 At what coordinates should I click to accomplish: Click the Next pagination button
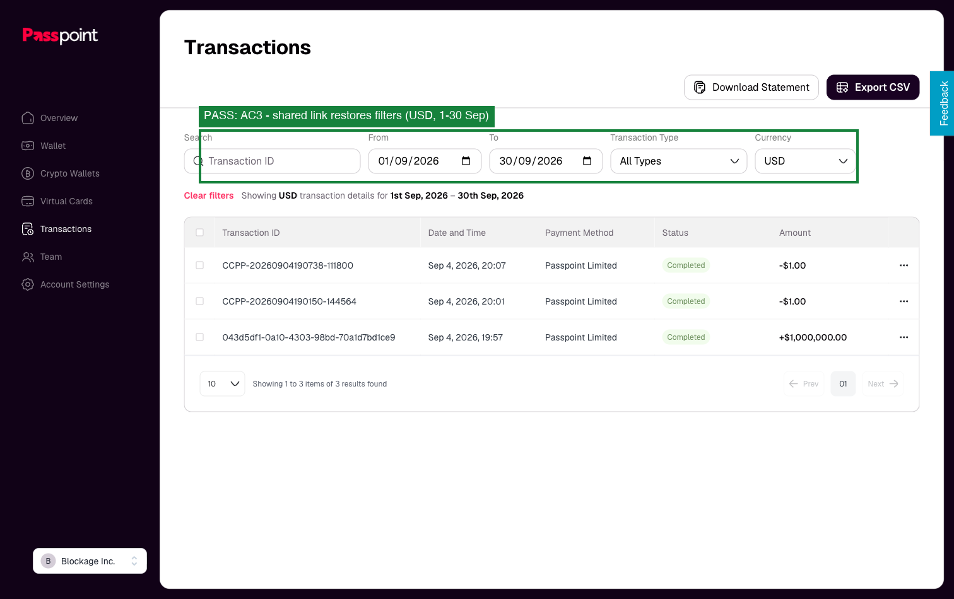tap(883, 384)
